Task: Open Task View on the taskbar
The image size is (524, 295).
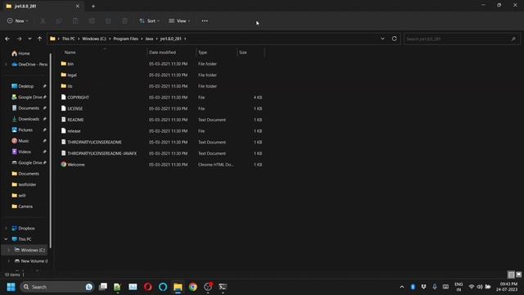Action: pyautogui.click(x=103, y=287)
